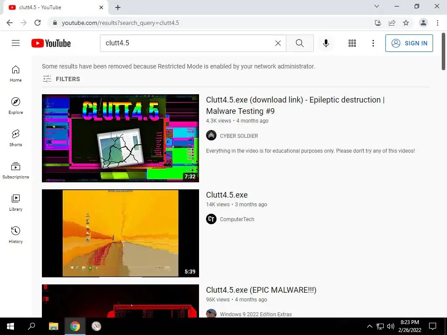Click ComputerTech channel avatar
The image size is (447, 335).
click(211, 219)
